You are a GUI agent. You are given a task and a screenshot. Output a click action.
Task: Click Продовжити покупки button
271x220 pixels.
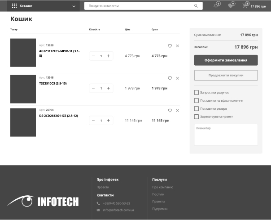[x=226, y=75]
